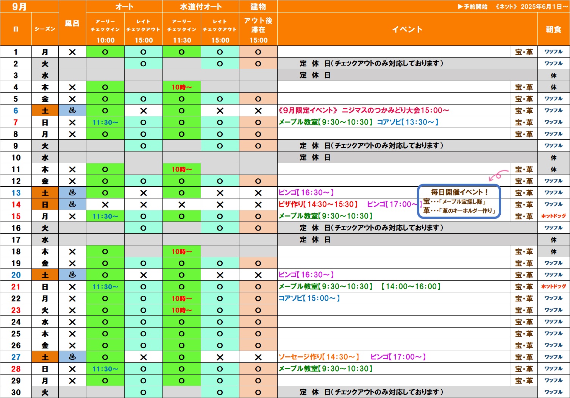Click ピザ作り【14:30〜15:30】 on the 14th
Viewport: 570px width, 398px height.
tap(319, 204)
